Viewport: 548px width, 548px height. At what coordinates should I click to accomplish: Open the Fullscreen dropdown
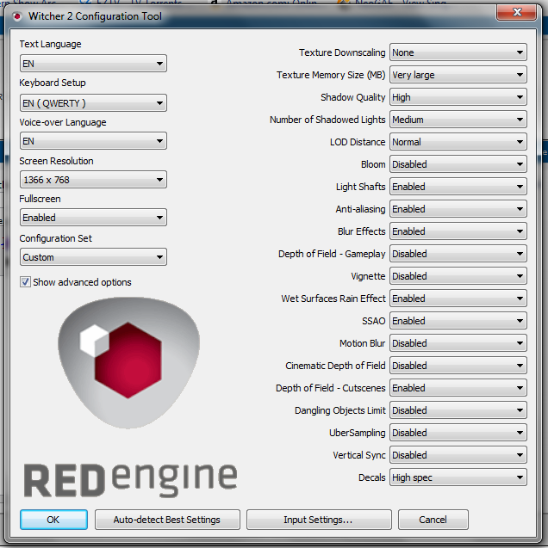click(x=93, y=218)
